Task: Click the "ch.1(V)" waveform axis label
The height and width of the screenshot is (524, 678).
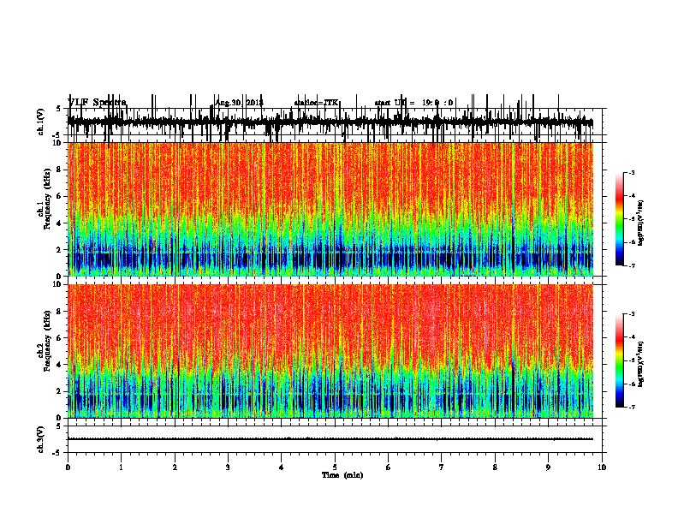Action: point(40,122)
